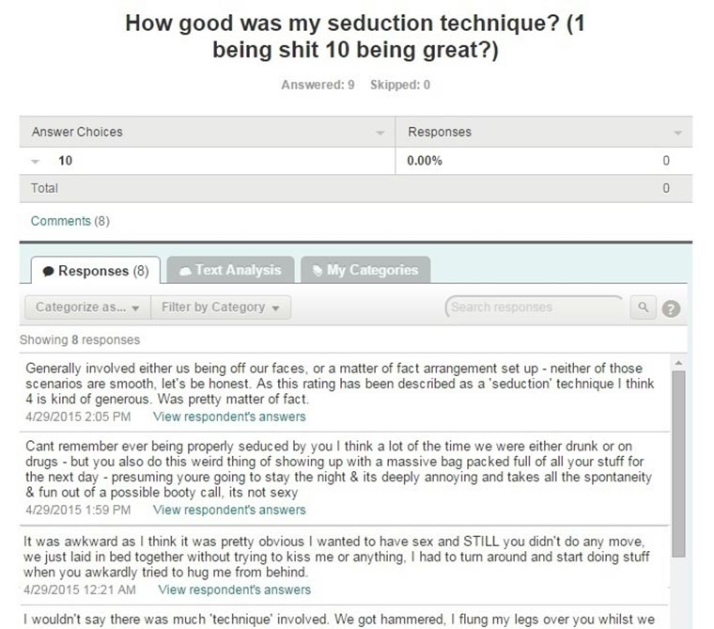View respondent's answers for the 1:59 PM response
Screen dimensions: 714x629
(228, 511)
